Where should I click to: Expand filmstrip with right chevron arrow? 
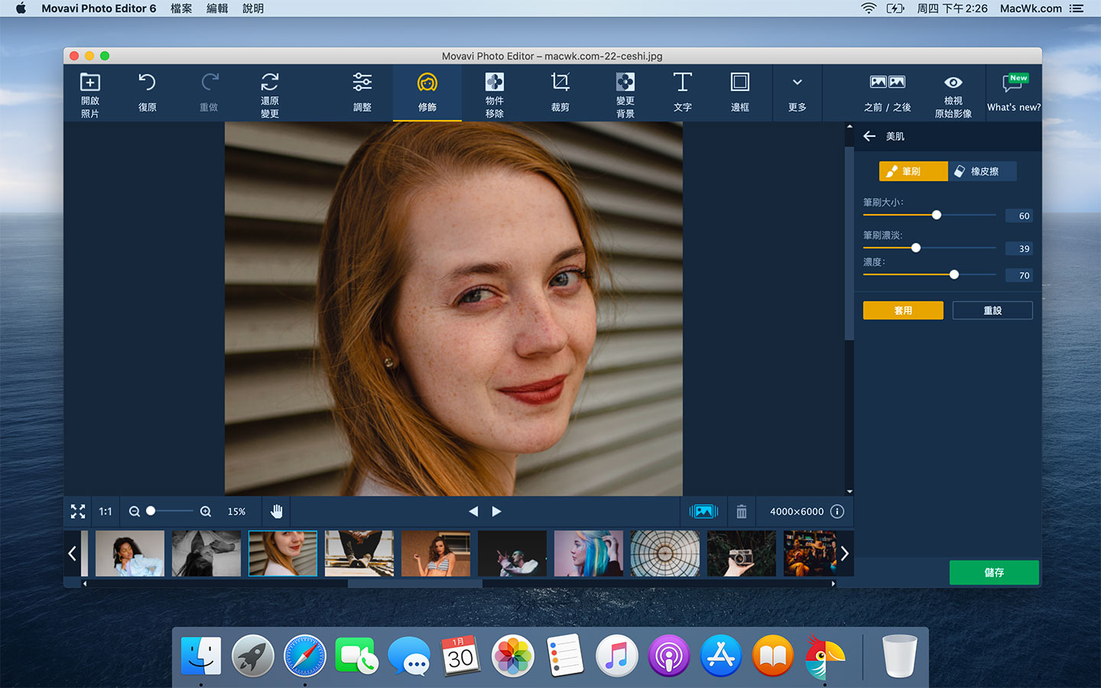[x=844, y=553]
